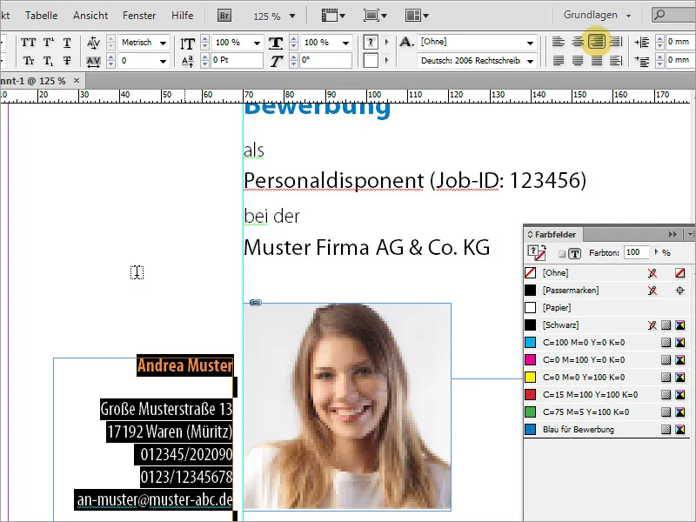This screenshot has height=522, width=696.
Task: Toggle formatting affects text button
Action: [574, 253]
